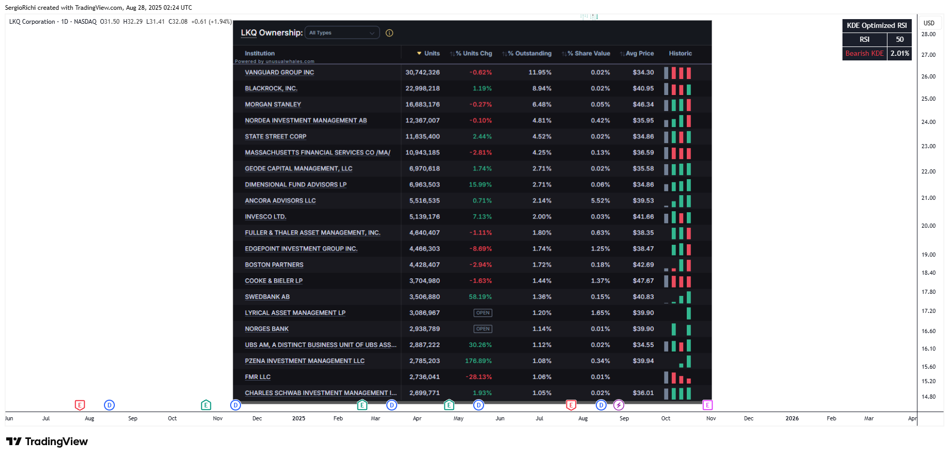
Task: Open the All Types ownership dropdown
Action: (x=342, y=33)
